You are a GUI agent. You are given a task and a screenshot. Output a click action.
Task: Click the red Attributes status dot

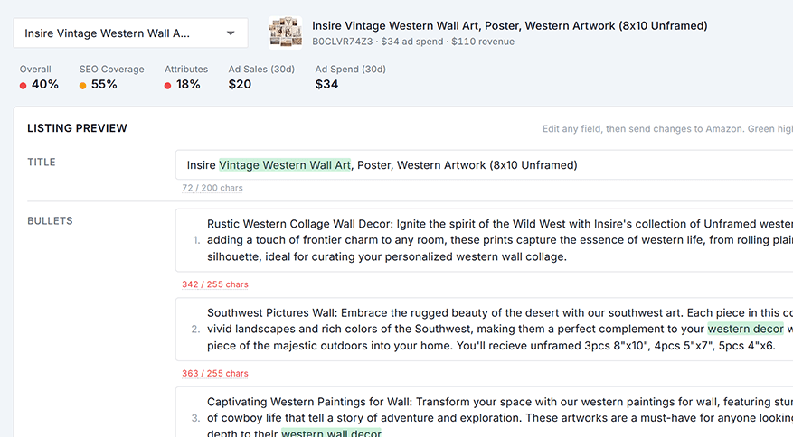[x=167, y=86]
